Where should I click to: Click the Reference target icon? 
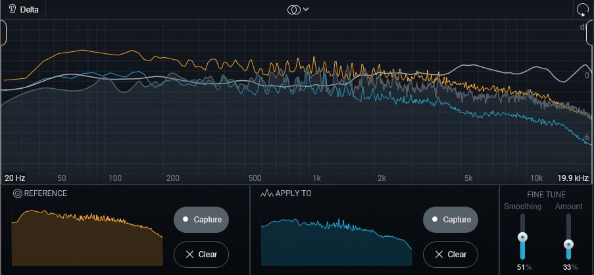(17, 193)
